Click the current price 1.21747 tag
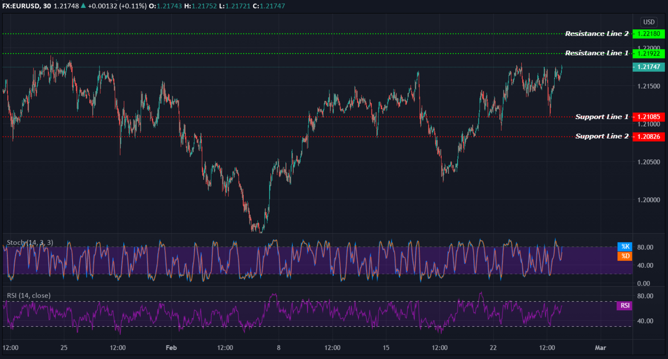 coord(649,67)
